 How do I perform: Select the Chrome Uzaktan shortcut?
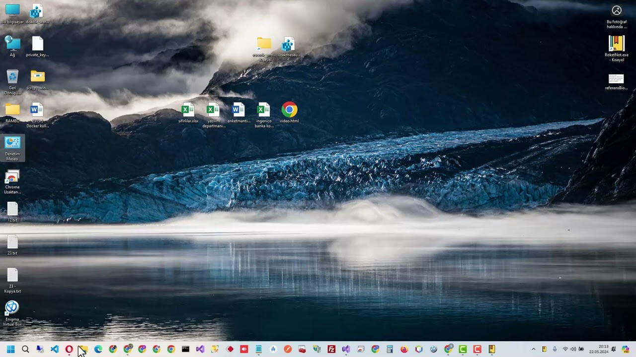click(12, 182)
